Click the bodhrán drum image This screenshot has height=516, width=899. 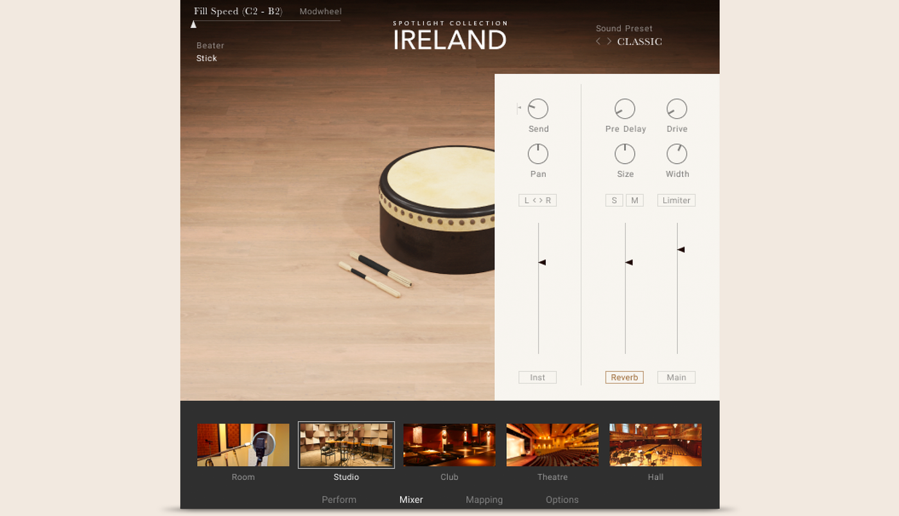[x=437, y=209]
